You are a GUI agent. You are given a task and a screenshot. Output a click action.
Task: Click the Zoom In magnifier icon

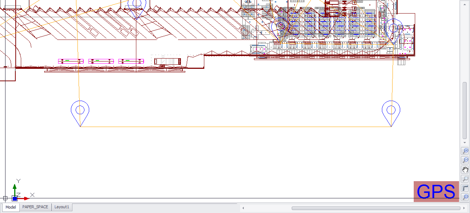465,151
